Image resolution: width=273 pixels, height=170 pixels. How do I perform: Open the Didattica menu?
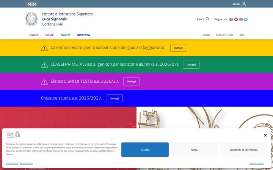(83, 35)
